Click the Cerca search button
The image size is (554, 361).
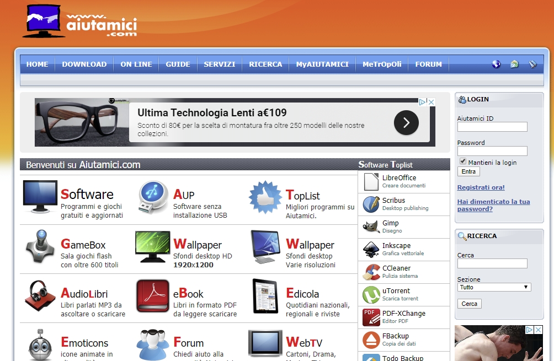point(469,304)
